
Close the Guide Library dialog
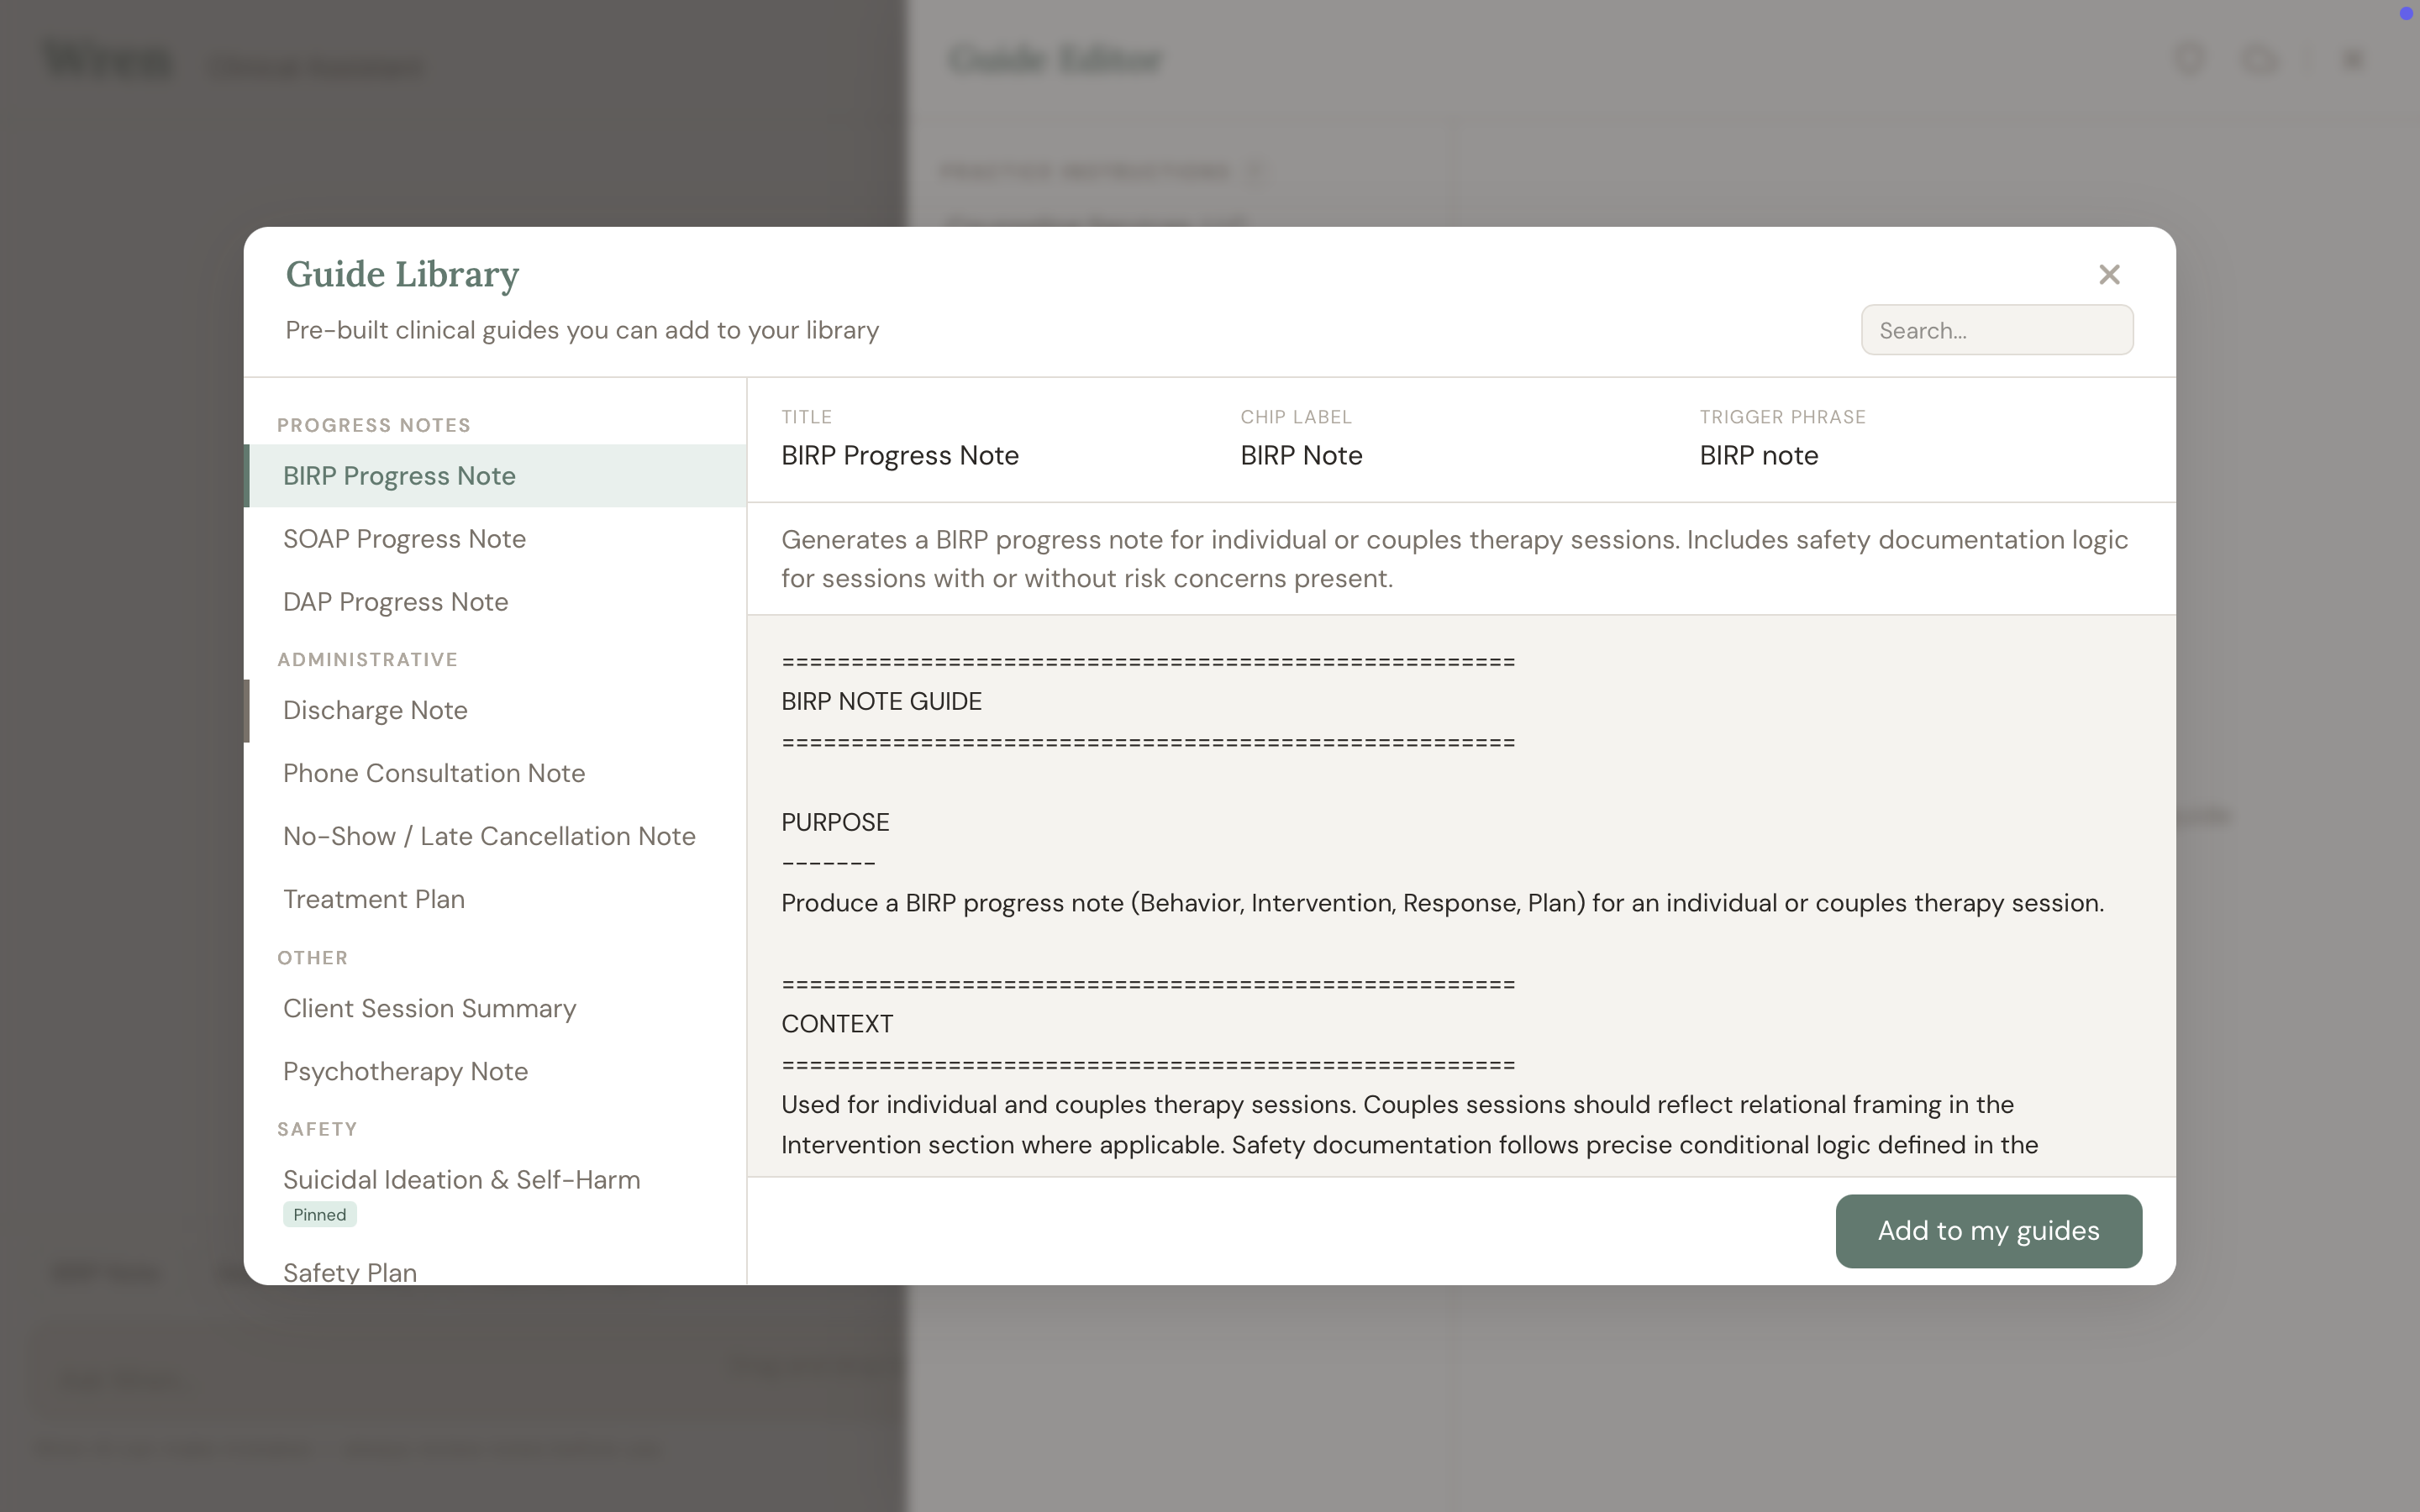pyautogui.click(x=2109, y=274)
